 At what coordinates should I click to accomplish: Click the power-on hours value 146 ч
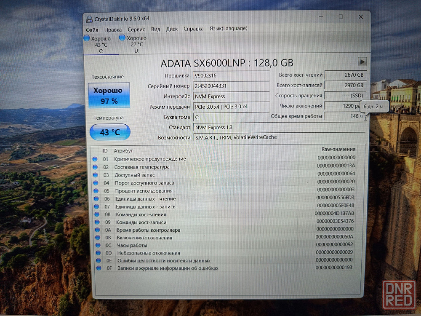pyautogui.click(x=345, y=116)
